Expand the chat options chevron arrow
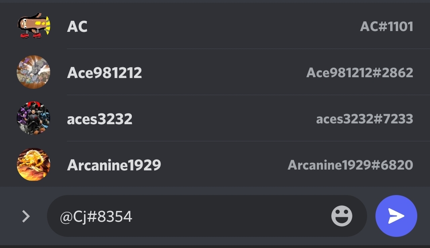Screen dimensions: 430x248 coord(26,216)
